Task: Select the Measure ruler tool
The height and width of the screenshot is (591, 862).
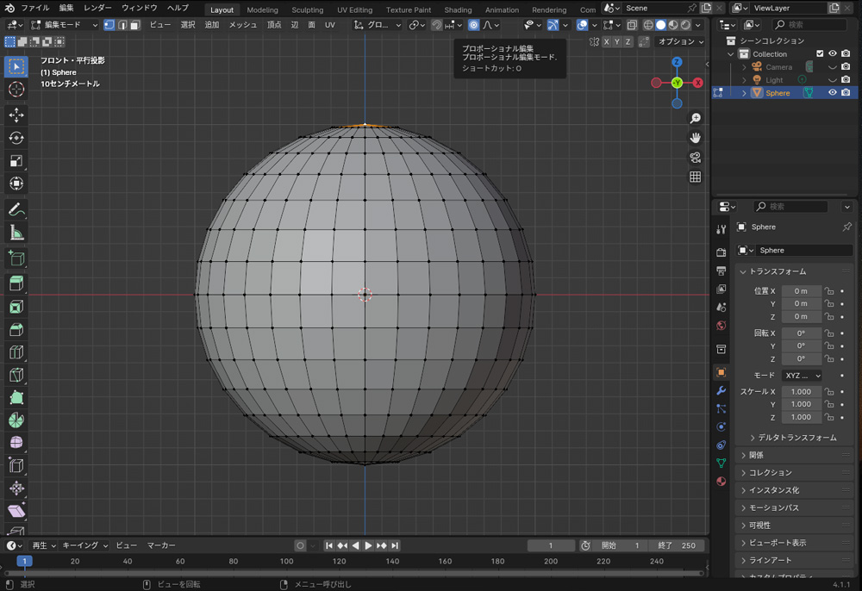Action: (16, 233)
